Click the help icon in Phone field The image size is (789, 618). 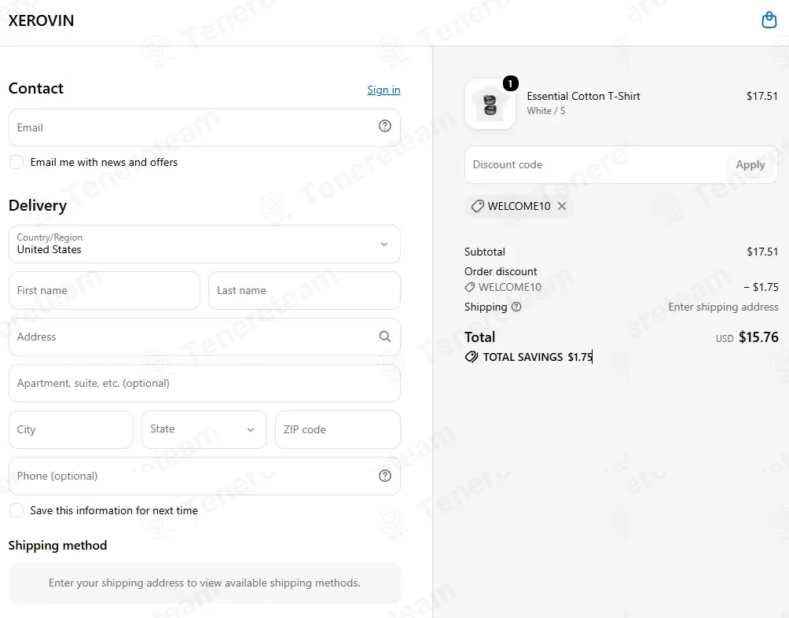point(385,476)
